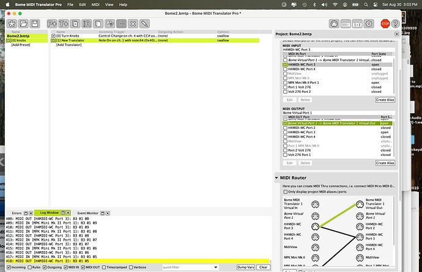Click the Event Monitor toolbar icon
Viewport: 422px width, 272px height.
click(357, 24)
